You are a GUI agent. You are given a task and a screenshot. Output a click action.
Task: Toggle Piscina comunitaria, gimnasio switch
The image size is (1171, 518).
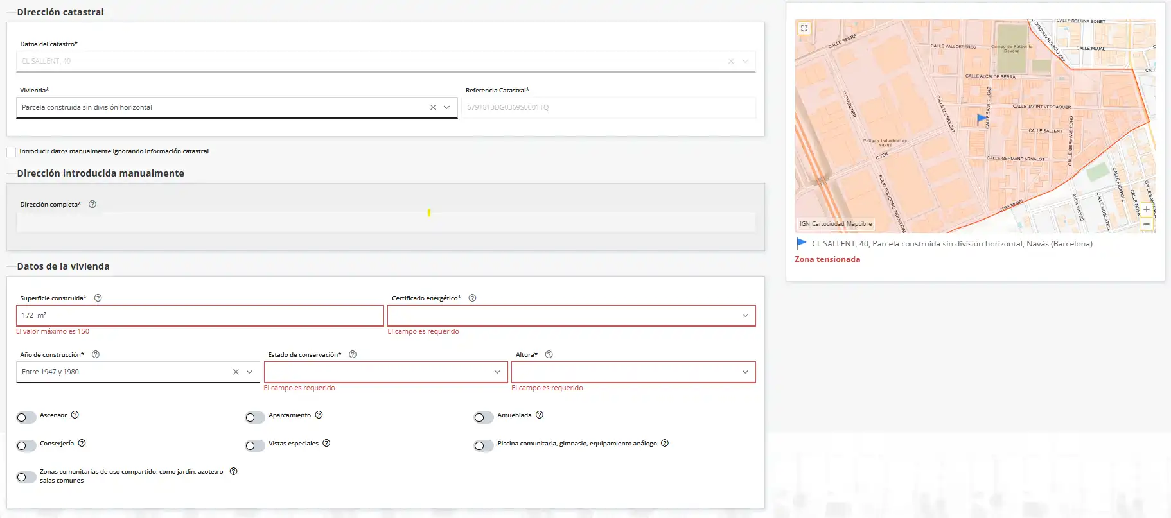click(484, 446)
